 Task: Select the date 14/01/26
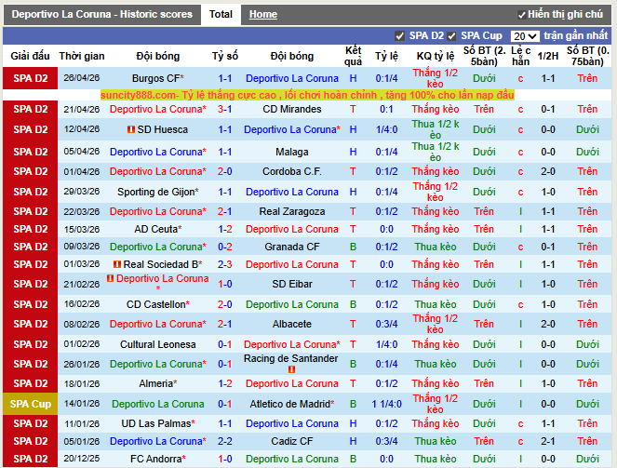tap(82, 404)
